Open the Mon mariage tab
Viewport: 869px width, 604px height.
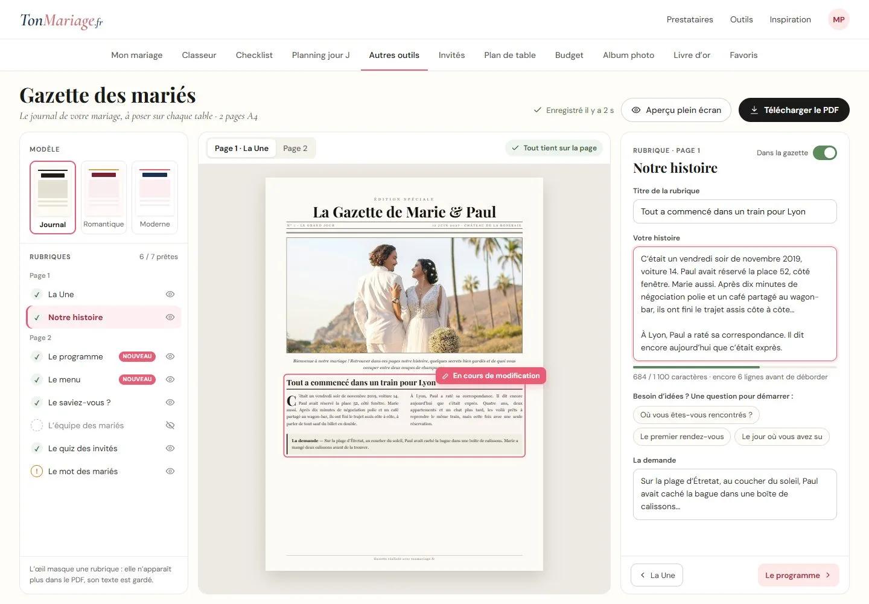(x=137, y=55)
